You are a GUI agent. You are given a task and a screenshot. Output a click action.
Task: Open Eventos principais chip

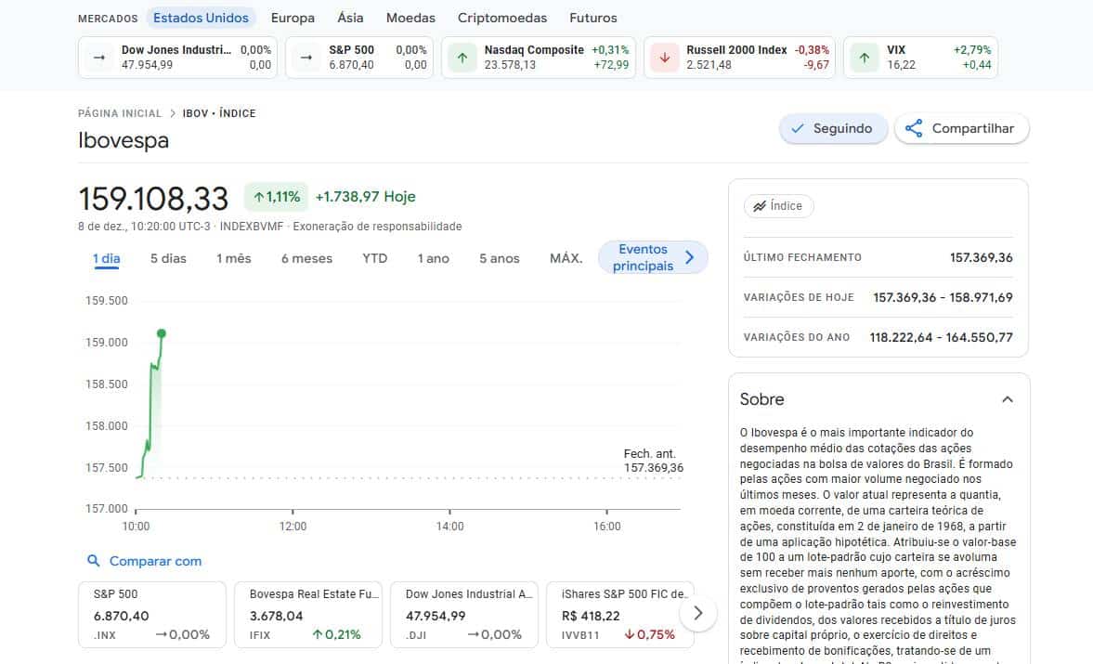pos(653,258)
